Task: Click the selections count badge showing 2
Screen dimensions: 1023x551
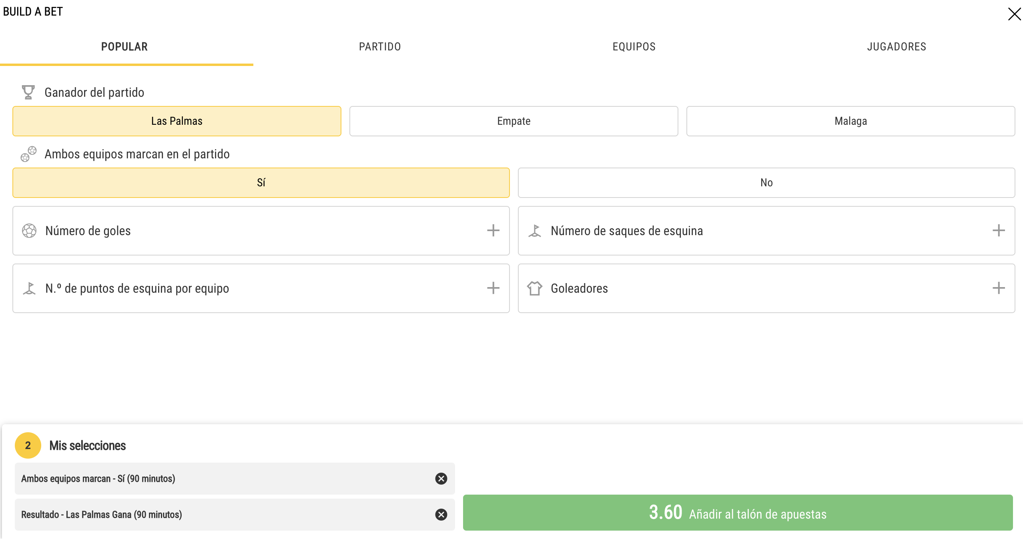Action: 28,445
